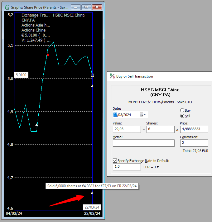Click the exchange rate field showing 1,0
The image size is (212, 222).
click(x=127, y=167)
